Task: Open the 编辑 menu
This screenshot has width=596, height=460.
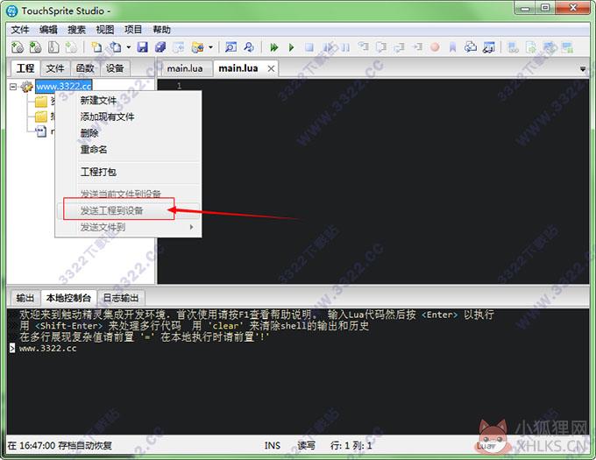Action: 48,30
